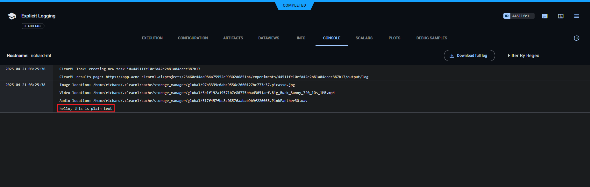Switch to the EXECUTION tab
The height and width of the screenshot is (187, 590).
pyautogui.click(x=152, y=38)
